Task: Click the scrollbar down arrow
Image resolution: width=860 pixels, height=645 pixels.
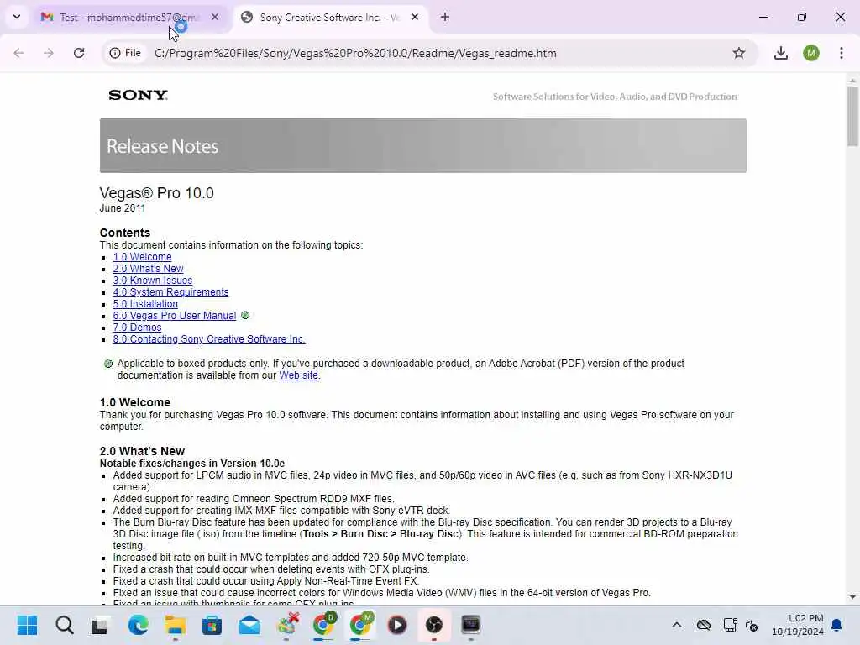Action: 852,597
